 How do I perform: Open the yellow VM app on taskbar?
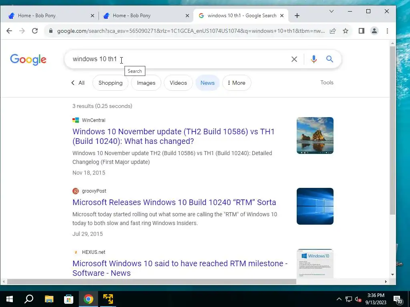108,299
